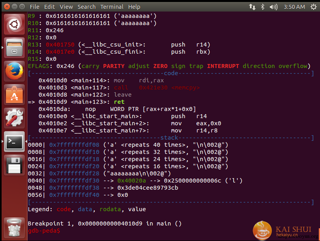Click R11: 0x246 register line

point(45,30)
